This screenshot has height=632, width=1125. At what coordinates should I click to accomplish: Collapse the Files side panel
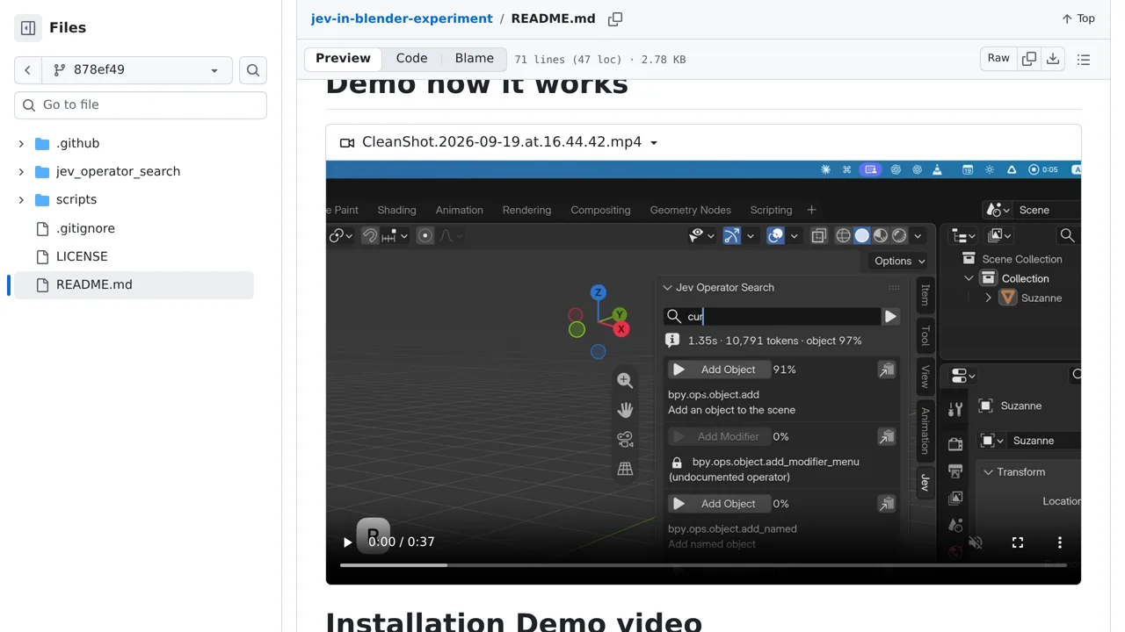click(28, 28)
